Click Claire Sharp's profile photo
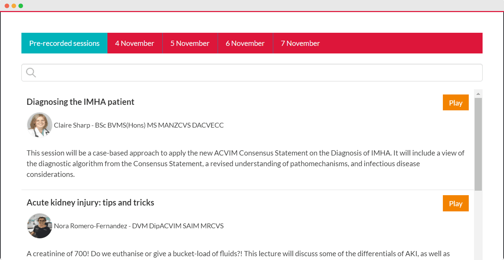This screenshot has width=504, height=260. tap(39, 125)
